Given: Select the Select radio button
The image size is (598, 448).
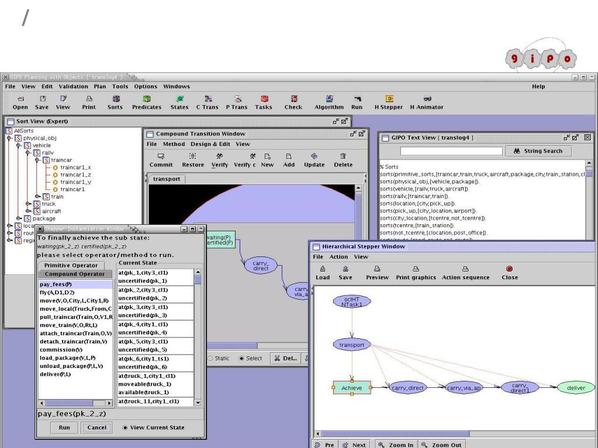Looking at the screenshot, I should pyautogui.click(x=241, y=359).
